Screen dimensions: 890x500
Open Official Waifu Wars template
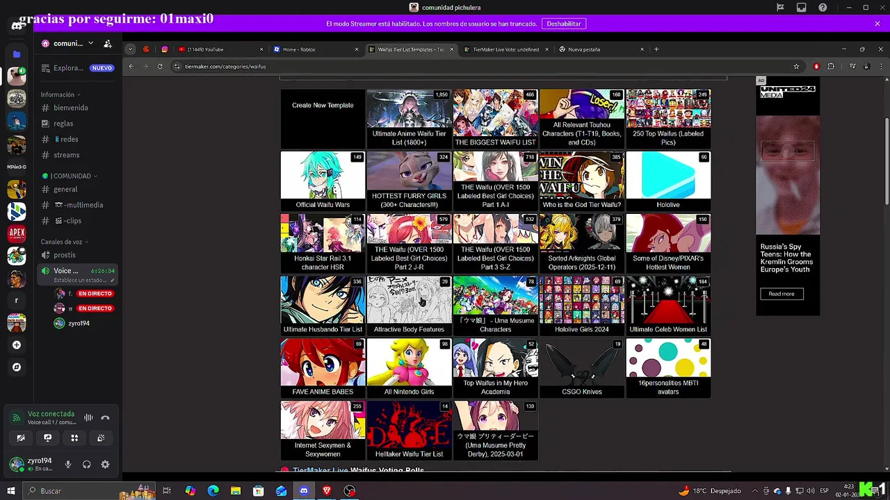point(323,181)
